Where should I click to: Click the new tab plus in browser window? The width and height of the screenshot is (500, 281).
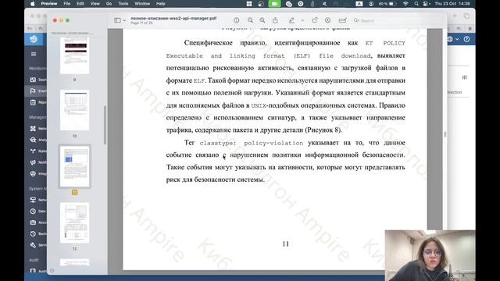coord(455,16)
